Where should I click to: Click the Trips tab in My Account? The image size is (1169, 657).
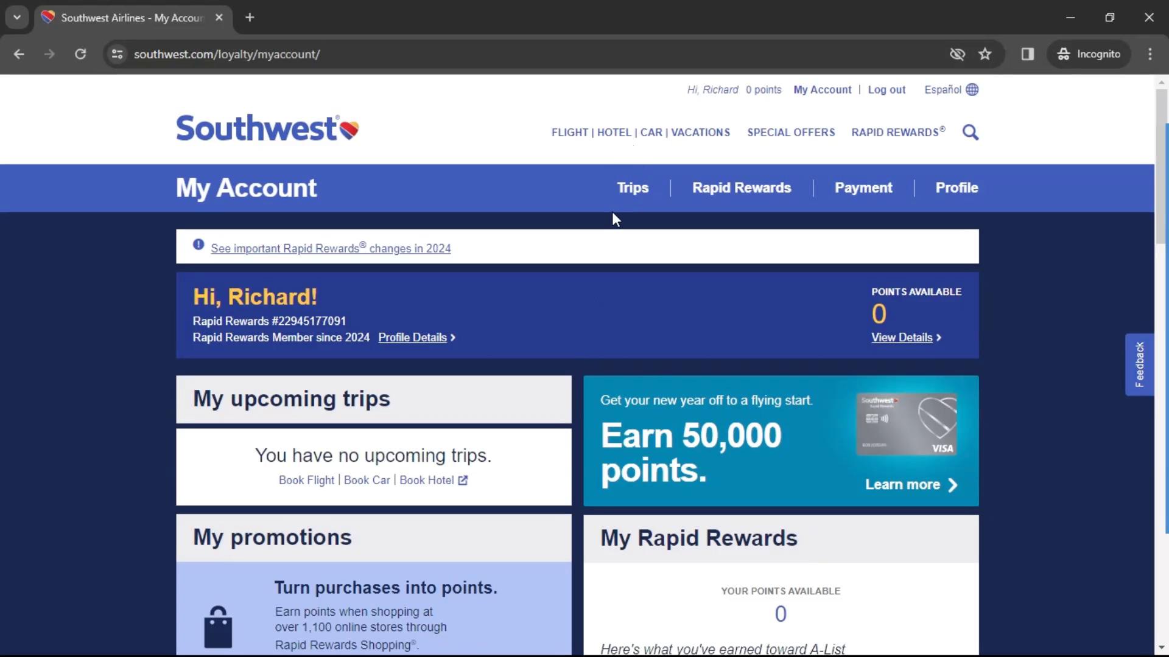(633, 188)
